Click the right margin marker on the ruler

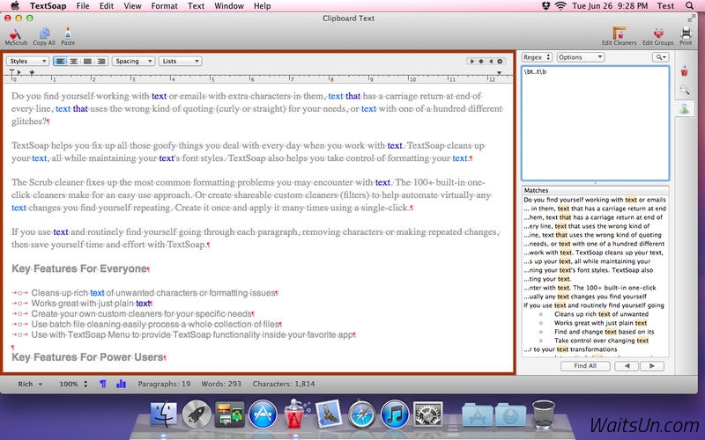(x=499, y=73)
